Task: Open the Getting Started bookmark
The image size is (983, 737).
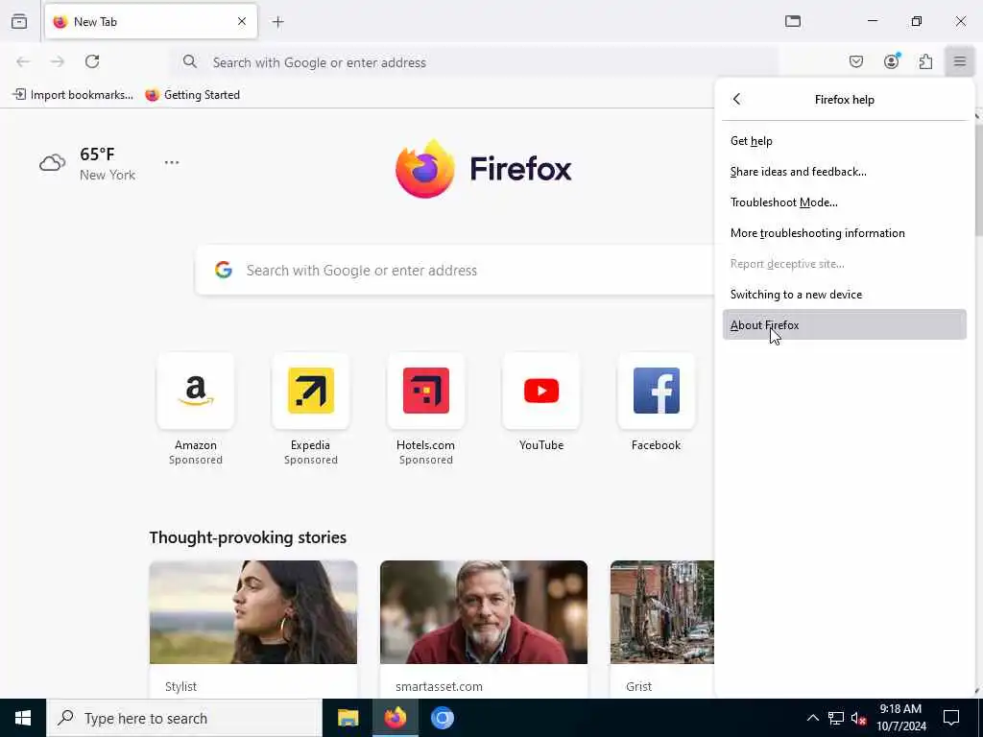Action: point(192,95)
